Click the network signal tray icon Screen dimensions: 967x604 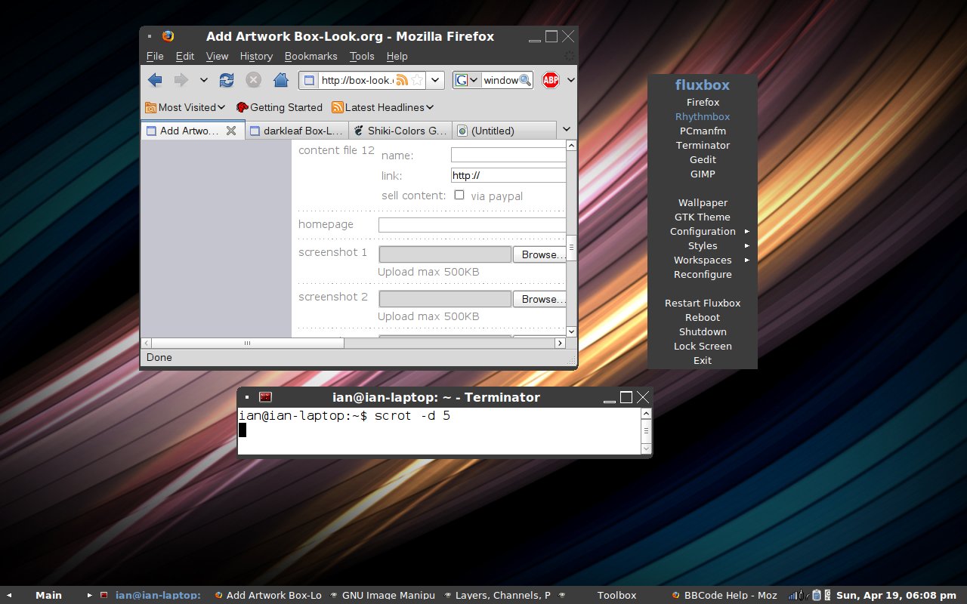coord(792,595)
